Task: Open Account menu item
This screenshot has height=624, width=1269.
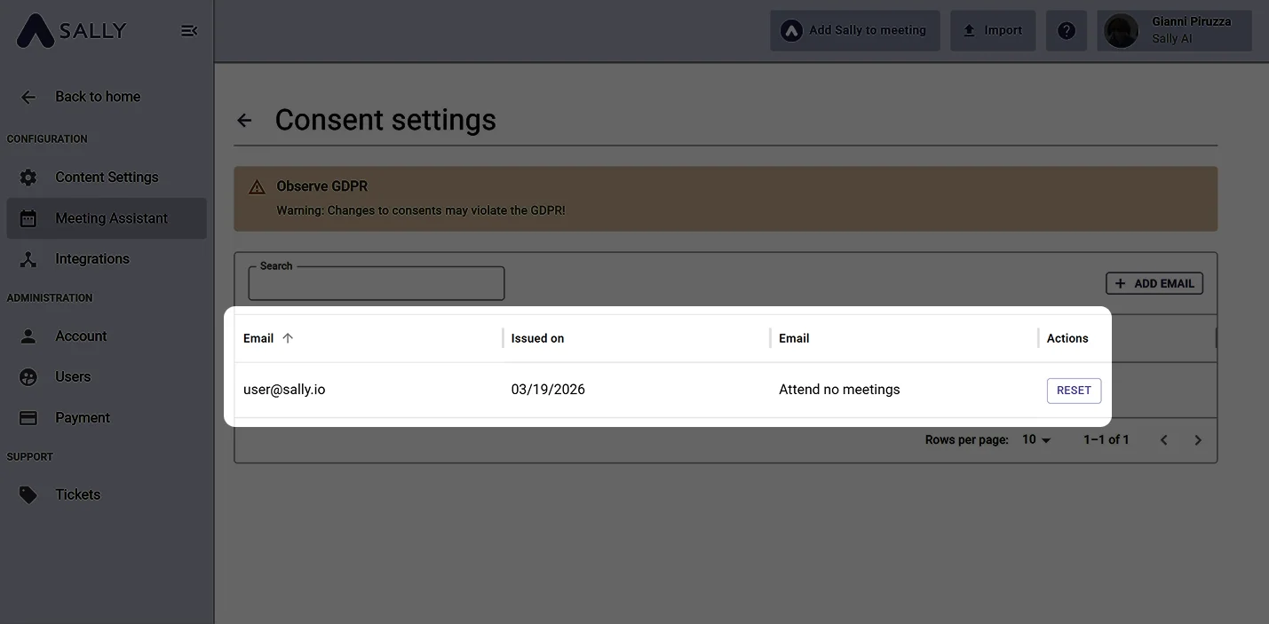Action: tap(107, 336)
